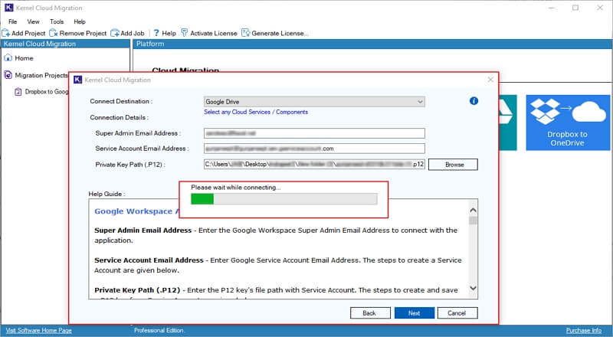Click the Help question mark icon in toolbar
This screenshot has width=613, height=337.
[156, 33]
